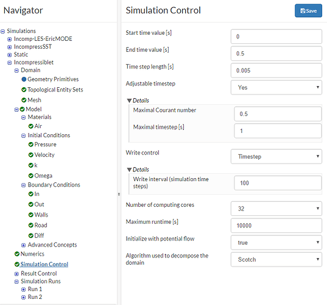
Task: Click the panel splitter handle
Action: 119,194
